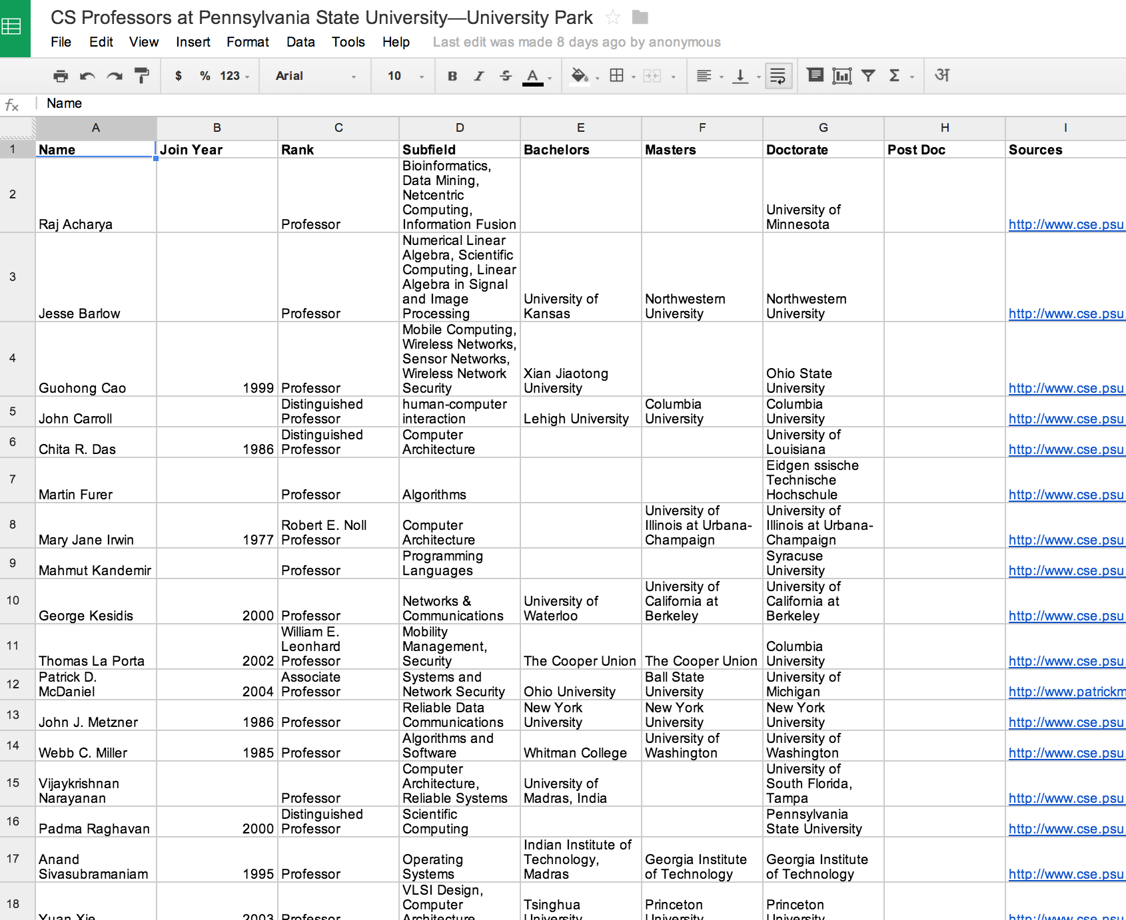Open more number formats 123 dropdown
The height and width of the screenshot is (920, 1126).
[x=235, y=76]
